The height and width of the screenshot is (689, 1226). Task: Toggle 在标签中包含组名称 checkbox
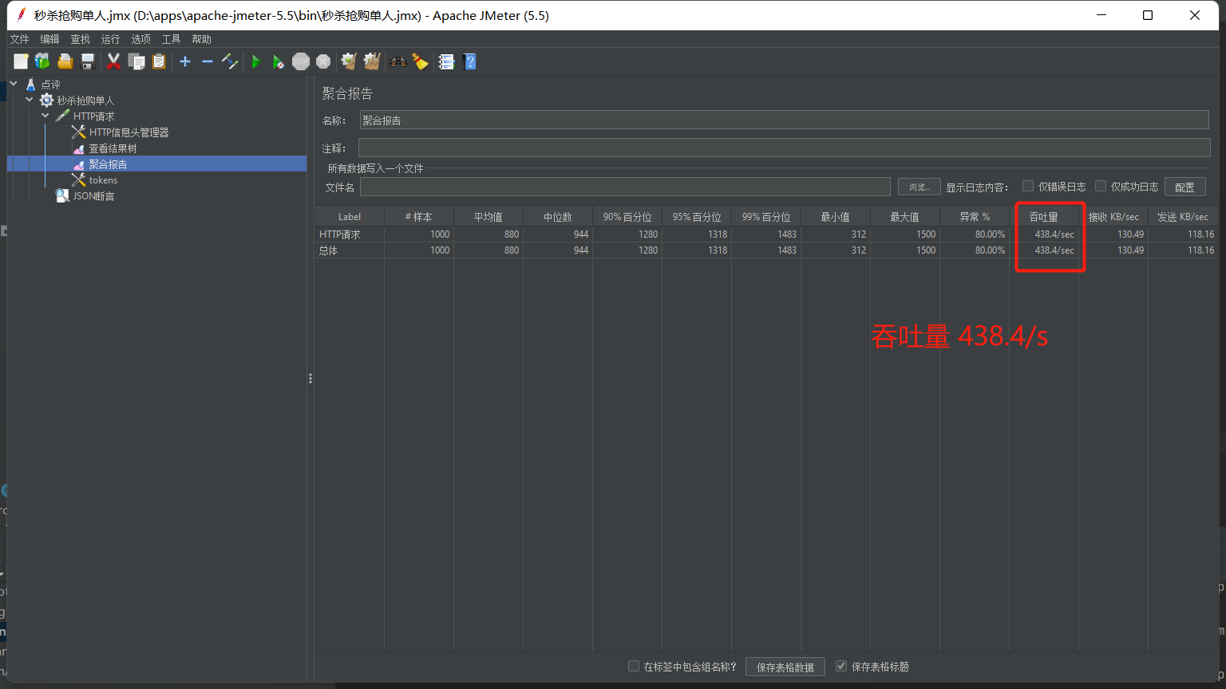[x=634, y=666]
